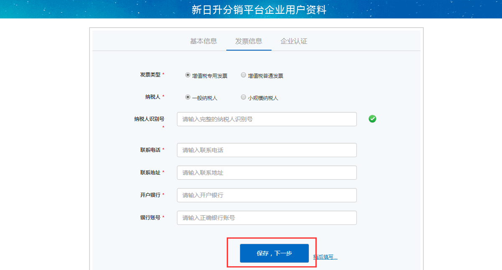Open the 发票信息 tab
The width and height of the screenshot is (502, 270).
(x=248, y=41)
